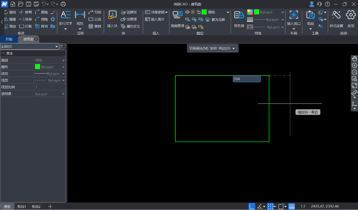Click the Set Current (置为当前) button
358x210 pixels.
216,20
